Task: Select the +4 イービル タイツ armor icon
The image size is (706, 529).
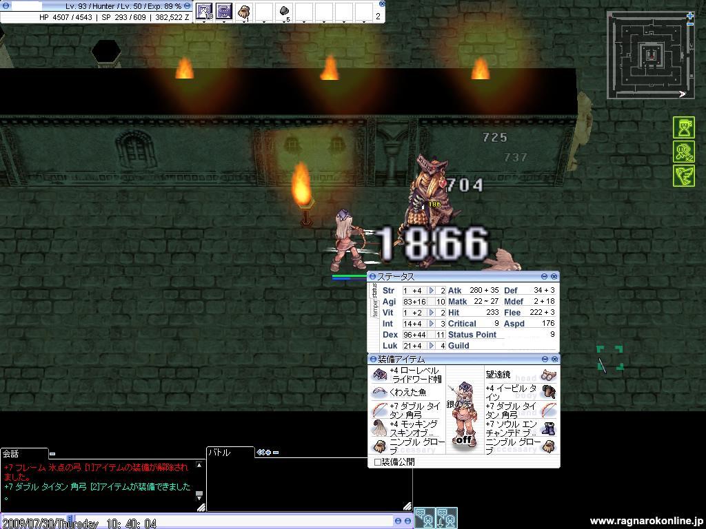Action: tap(548, 392)
